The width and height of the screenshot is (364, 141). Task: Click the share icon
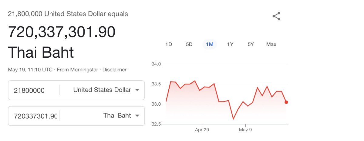276,16
